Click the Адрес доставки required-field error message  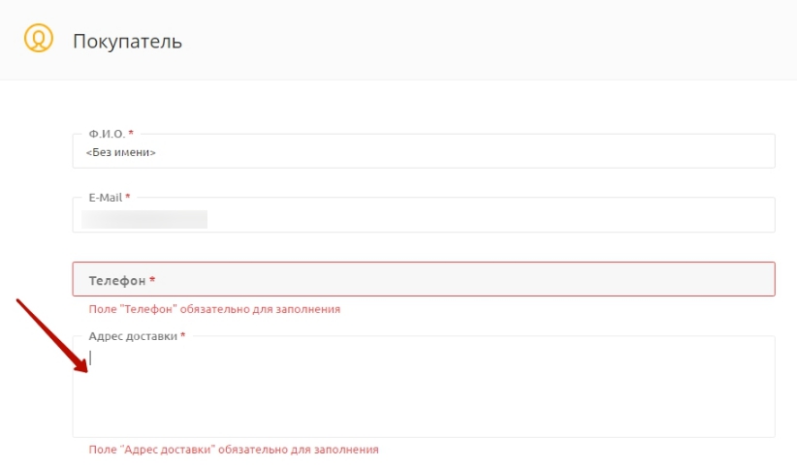(233, 450)
